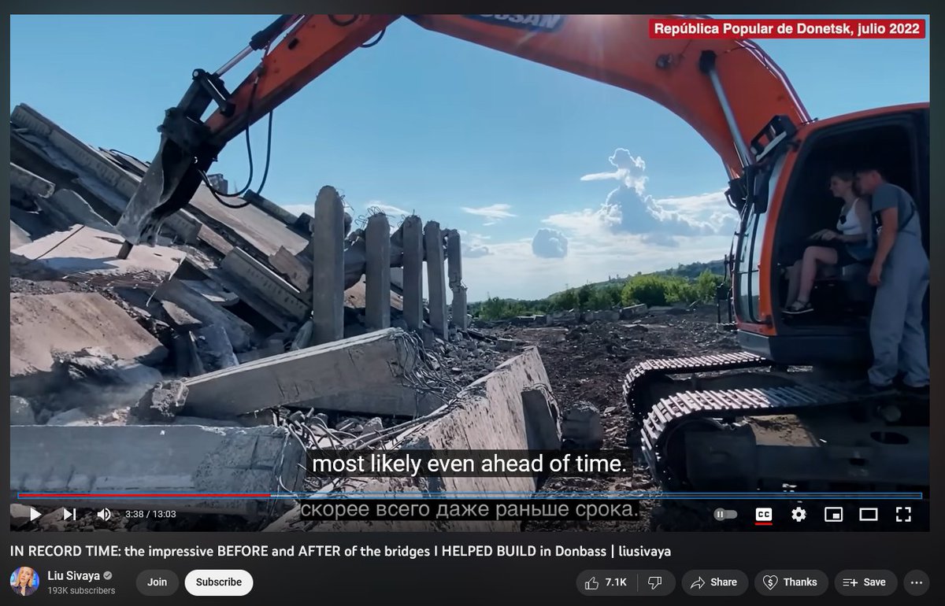The height and width of the screenshot is (606, 945).
Task: Click the Russian subtitle line 'скорее всего даже раньше срока.'
Action: (469, 510)
